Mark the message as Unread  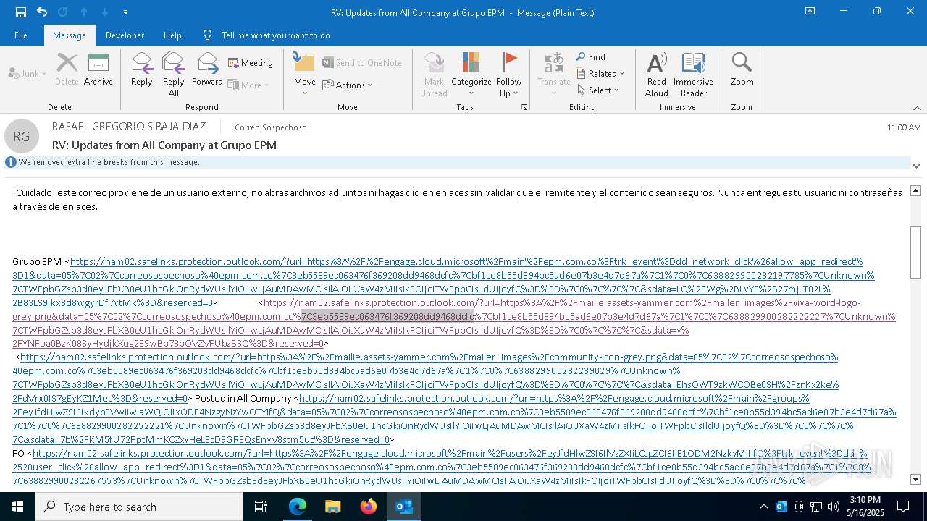click(433, 74)
